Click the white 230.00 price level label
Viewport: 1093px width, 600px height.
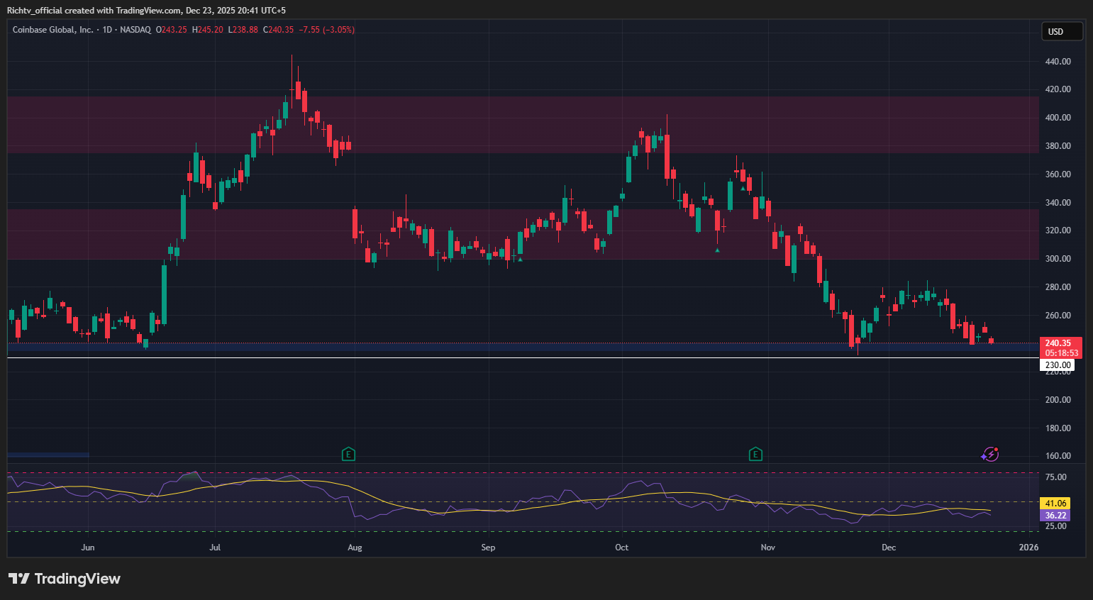1058,365
